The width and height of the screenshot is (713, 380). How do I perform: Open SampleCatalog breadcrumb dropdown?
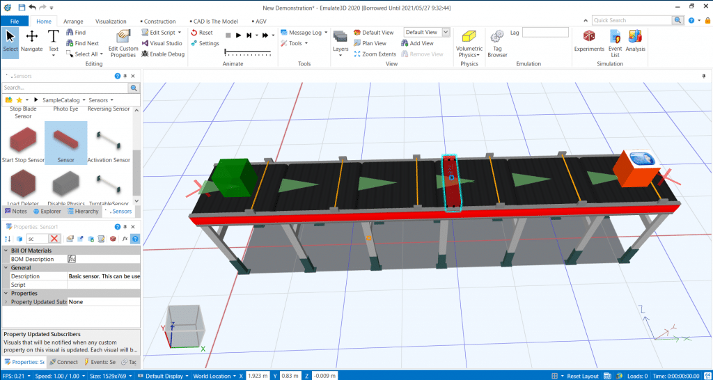click(84, 100)
